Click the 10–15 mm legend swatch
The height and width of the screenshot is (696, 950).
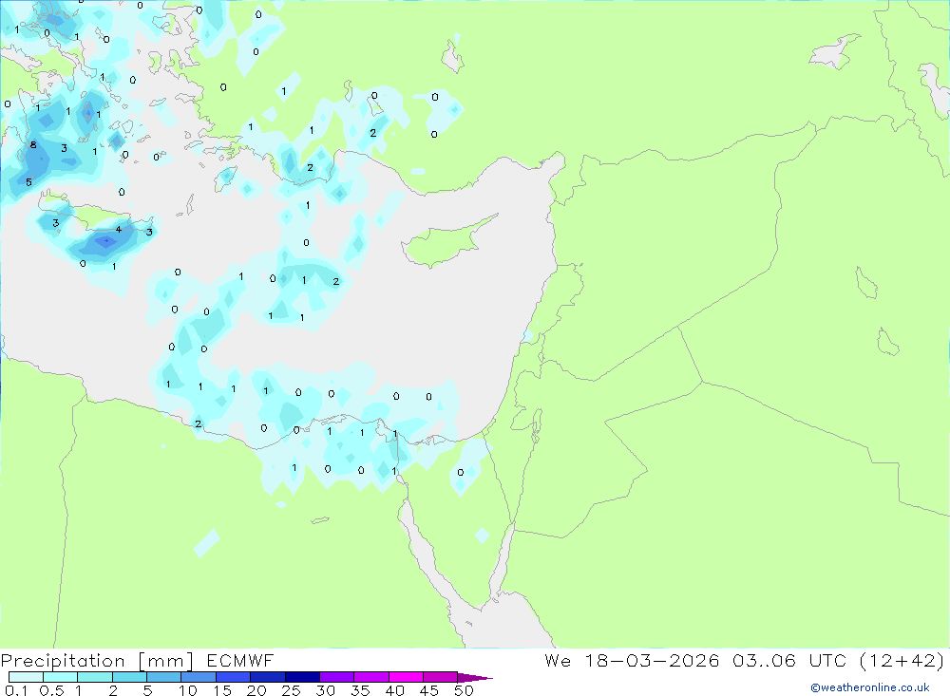tap(199, 677)
